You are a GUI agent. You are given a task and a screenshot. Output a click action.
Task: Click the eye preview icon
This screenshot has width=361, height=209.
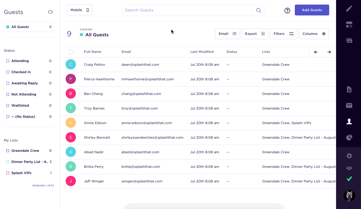click(x=349, y=168)
